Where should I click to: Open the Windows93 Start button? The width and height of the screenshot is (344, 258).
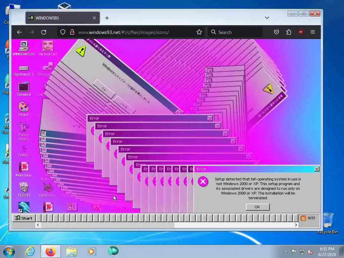(x=24, y=218)
